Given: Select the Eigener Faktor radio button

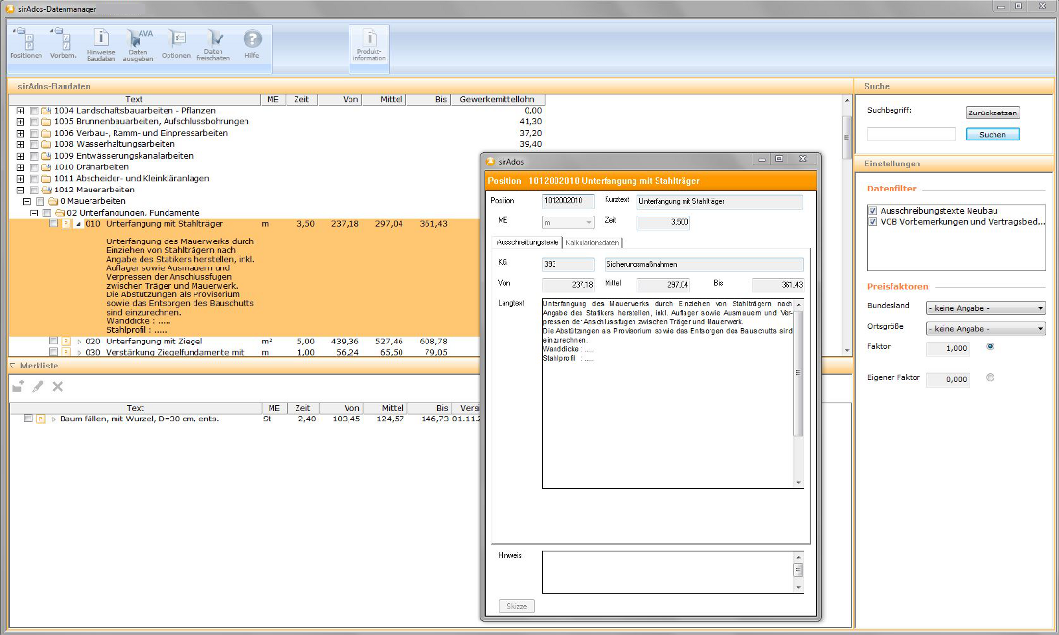Looking at the screenshot, I should click(x=991, y=378).
